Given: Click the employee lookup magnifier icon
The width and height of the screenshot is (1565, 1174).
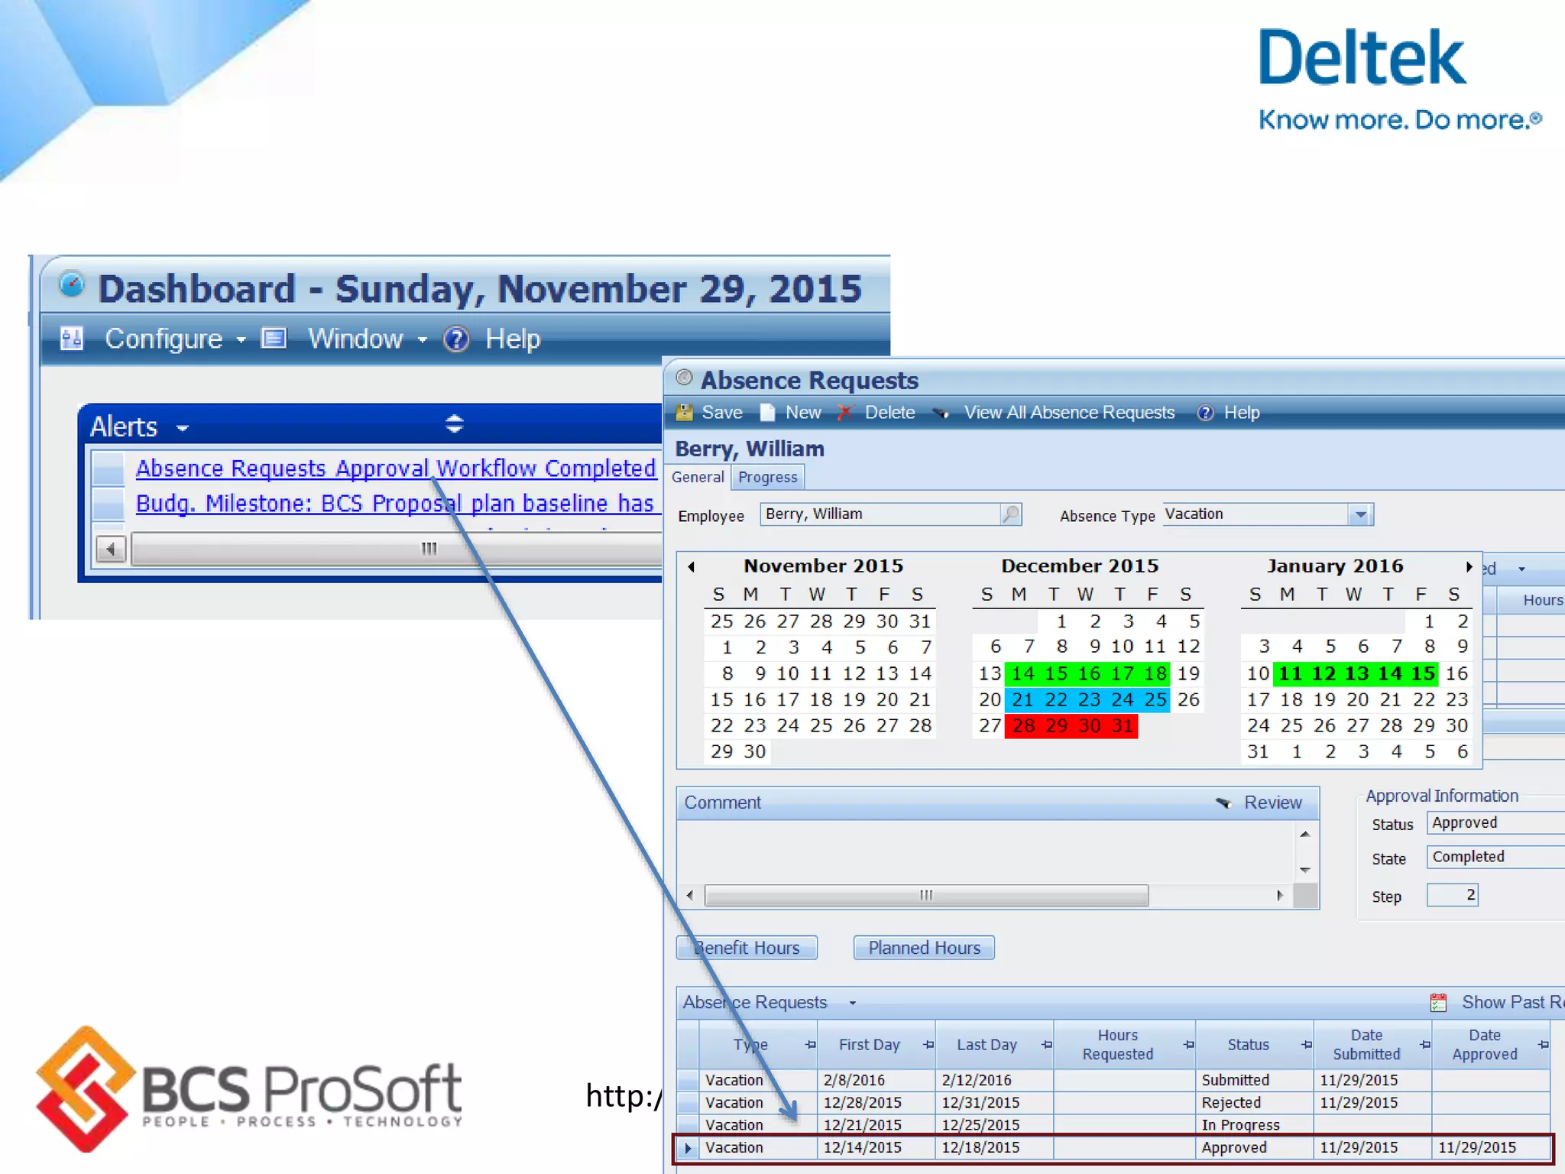Looking at the screenshot, I should (1010, 514).
